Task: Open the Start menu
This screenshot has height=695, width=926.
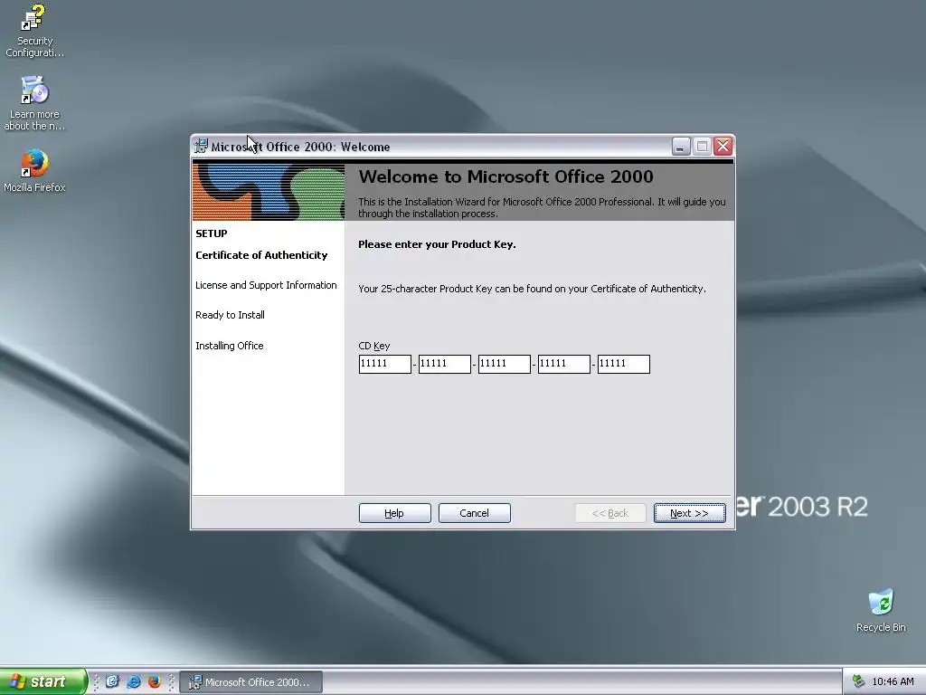Action: tap(43, 681)
